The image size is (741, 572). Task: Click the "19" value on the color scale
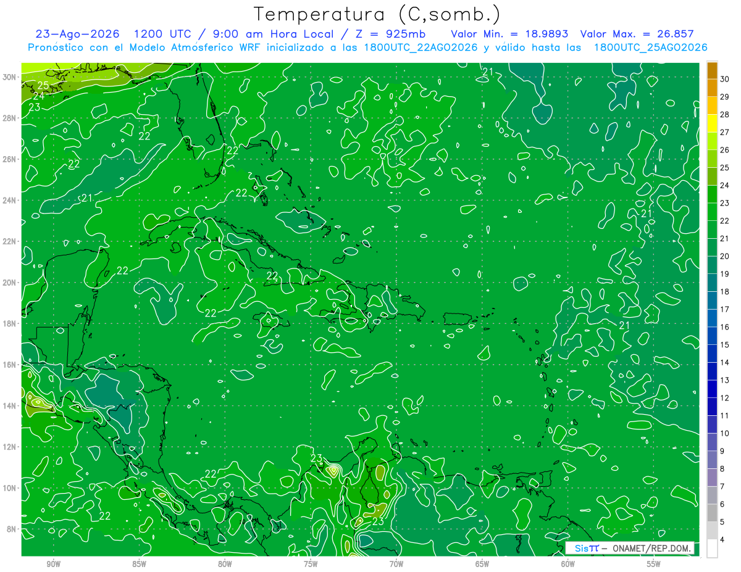pos(725,274)
